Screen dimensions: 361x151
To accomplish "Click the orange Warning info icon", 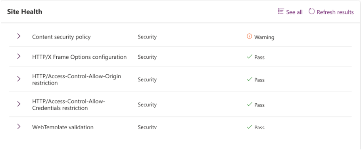I will 249,37.
